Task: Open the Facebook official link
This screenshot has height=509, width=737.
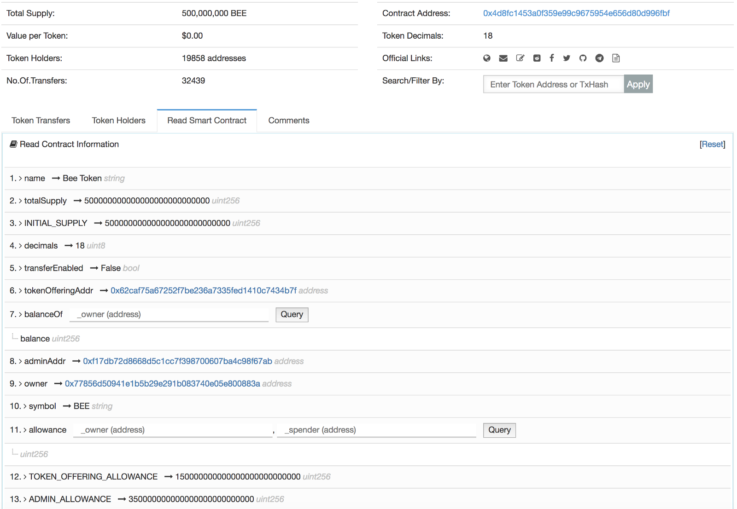Action: 552,58
